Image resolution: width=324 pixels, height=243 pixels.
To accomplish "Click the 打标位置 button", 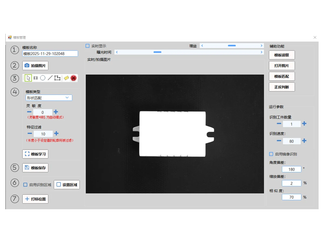I will tap(35, 199).
